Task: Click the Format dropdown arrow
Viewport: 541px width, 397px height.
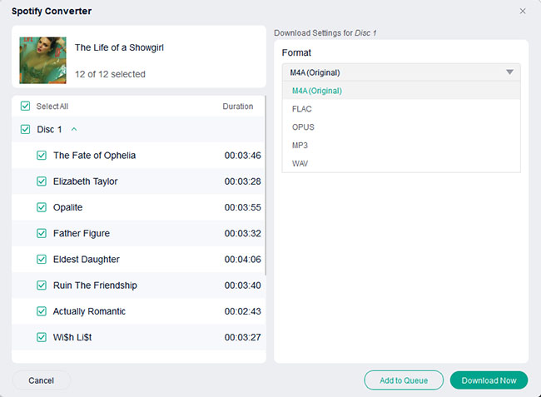Action: click(x=509, y=72)
